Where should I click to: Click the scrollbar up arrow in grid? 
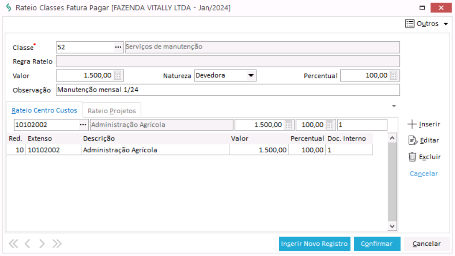(392, 138)
